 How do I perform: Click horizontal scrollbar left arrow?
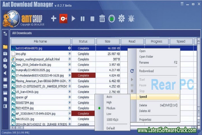point(13,128)
